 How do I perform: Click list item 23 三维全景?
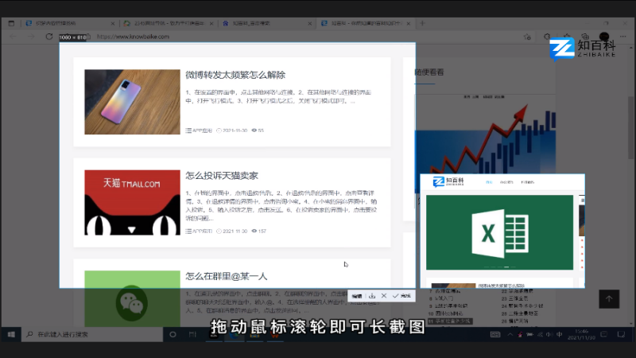[x=514, y=298]
